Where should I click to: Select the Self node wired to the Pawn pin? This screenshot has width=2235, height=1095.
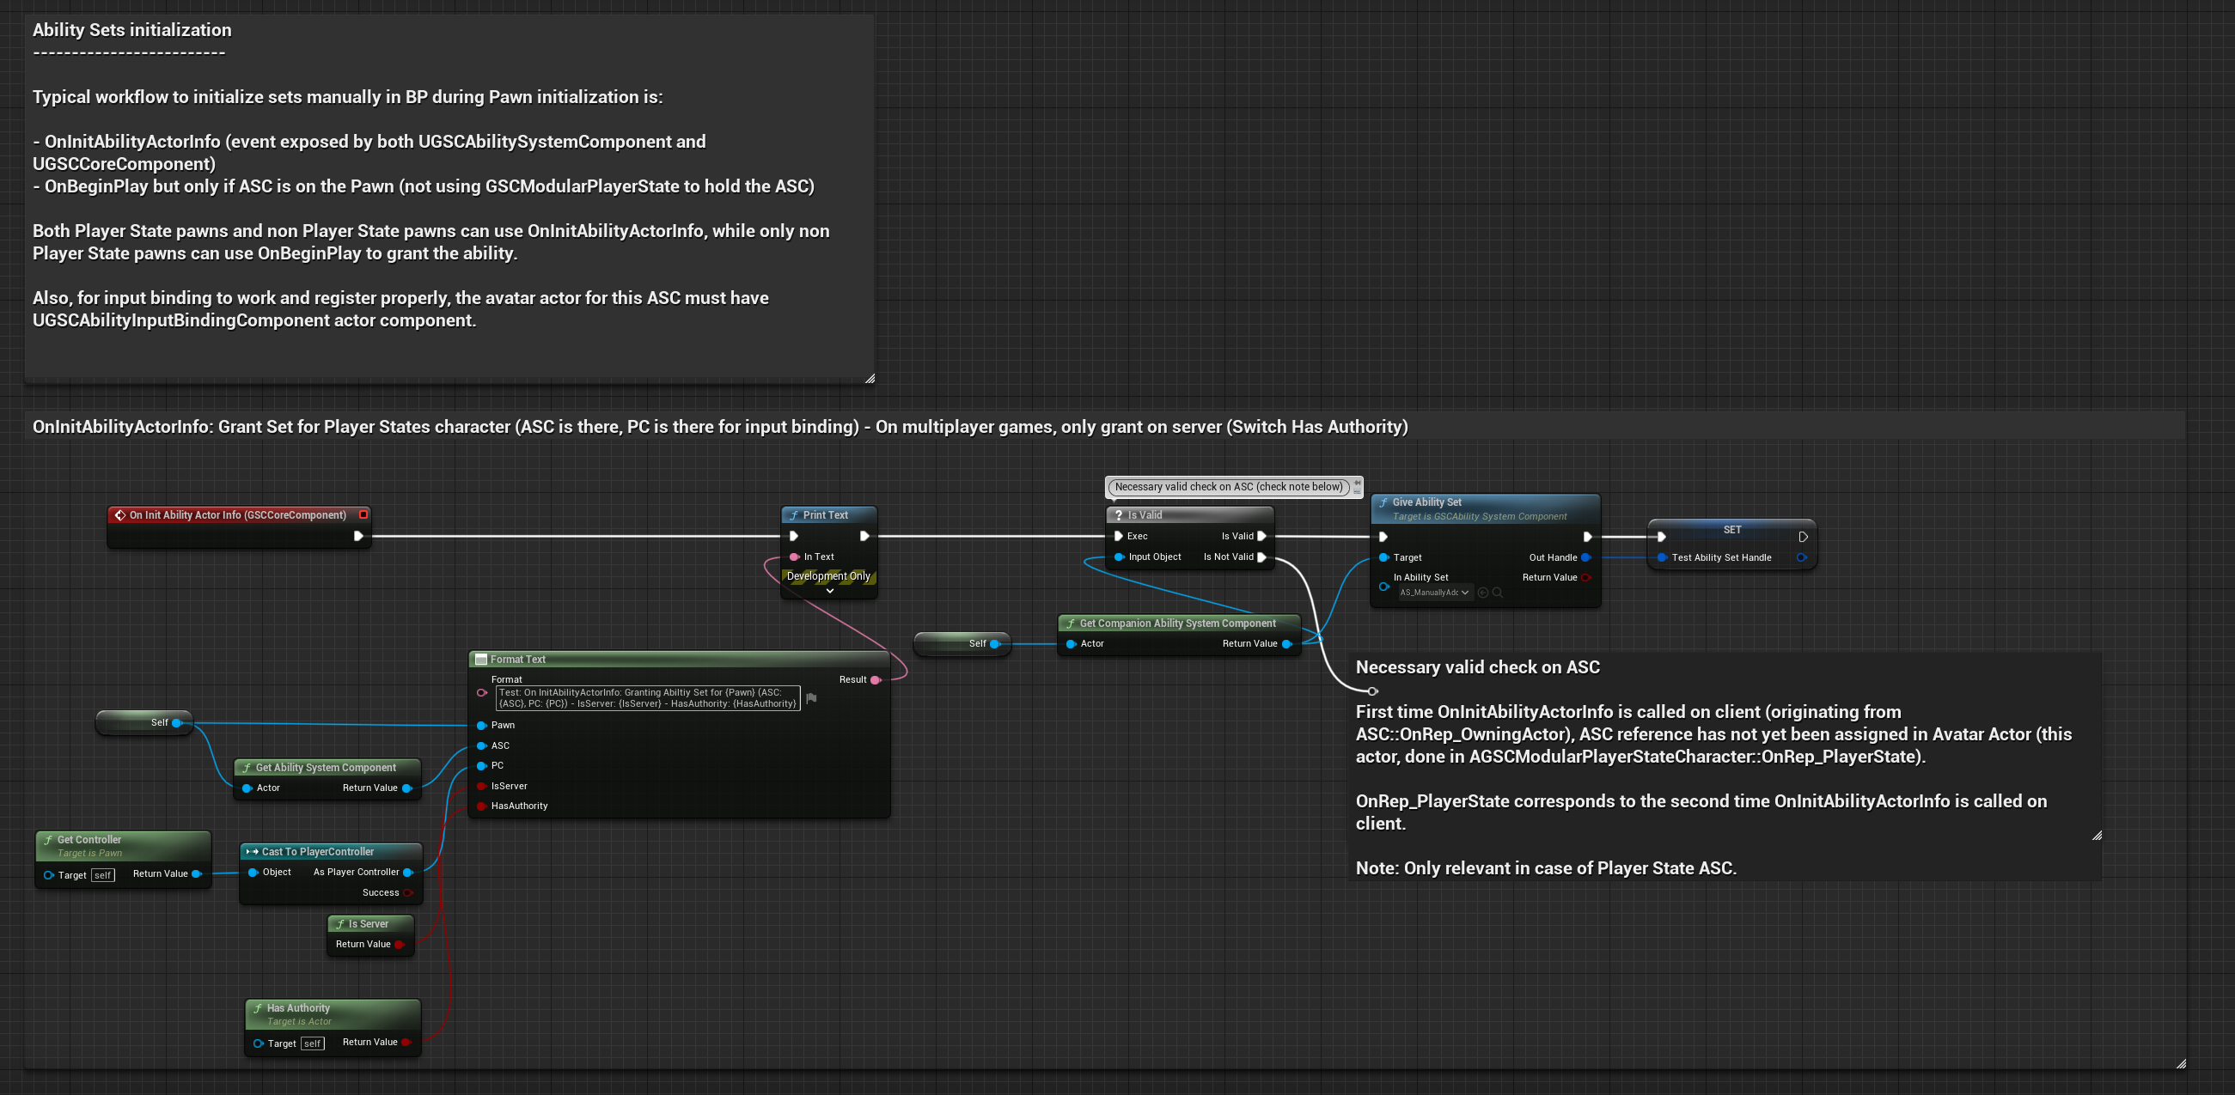tap(144, 722)
